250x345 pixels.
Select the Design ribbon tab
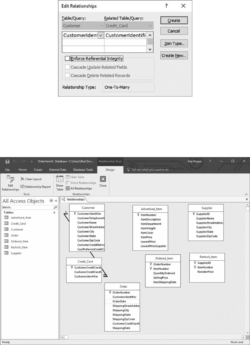[x=110, y=170]
